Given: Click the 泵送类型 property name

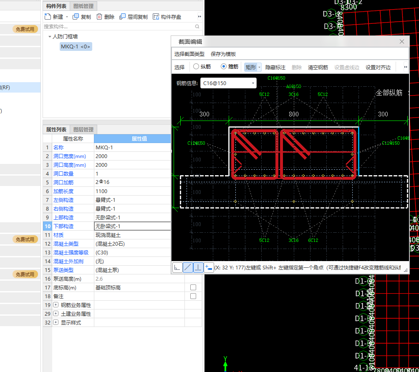Looking at the screenshot, I should [63, 270].
